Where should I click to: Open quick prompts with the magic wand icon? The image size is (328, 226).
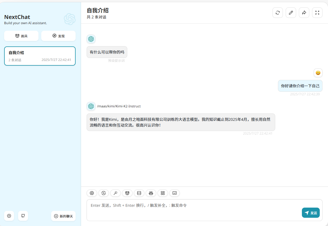click(x=115, y=193)
